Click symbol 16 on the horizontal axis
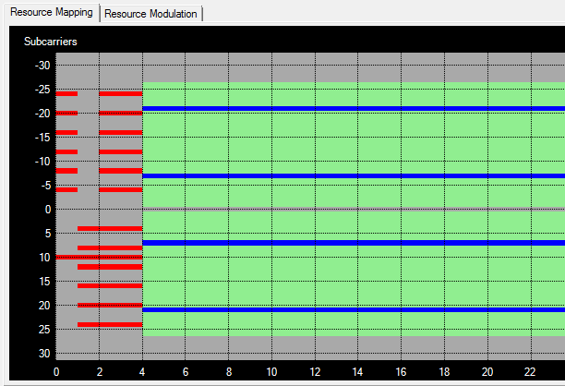This screenshot has height=386, width=565. pos(401,372)
